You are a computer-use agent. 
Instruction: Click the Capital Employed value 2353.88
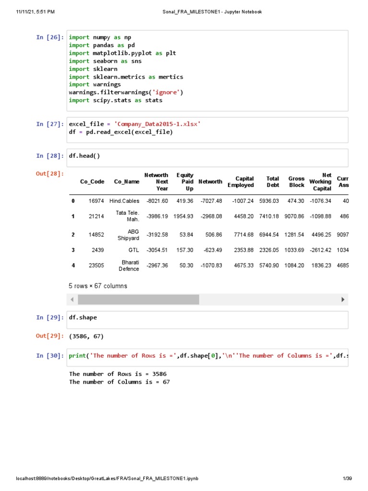(244, 250)
